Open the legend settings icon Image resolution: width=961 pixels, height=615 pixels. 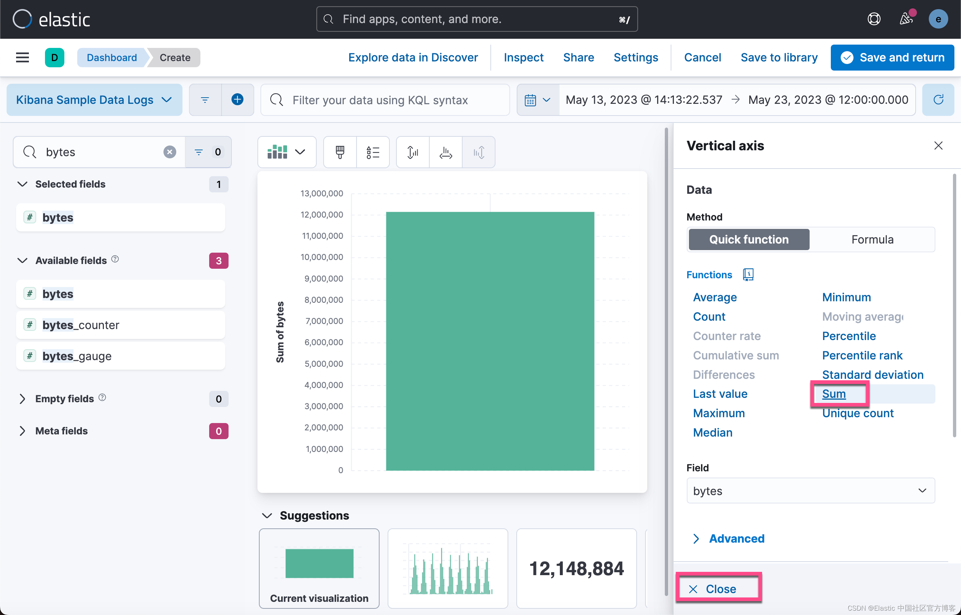(373, 152)
